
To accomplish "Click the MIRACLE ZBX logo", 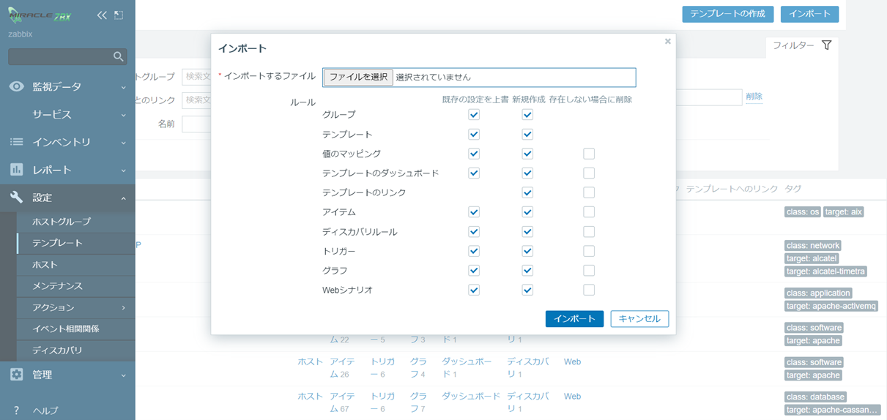I will point(40,15).
